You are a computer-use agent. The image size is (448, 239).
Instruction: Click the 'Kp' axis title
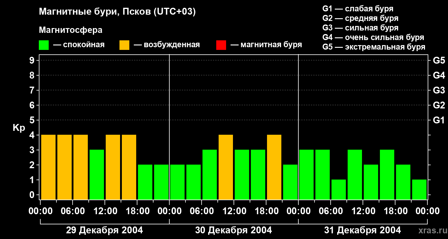(x=19, y=128)
